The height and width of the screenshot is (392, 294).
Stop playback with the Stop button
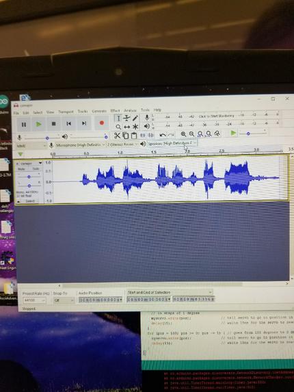click(x=53, y=124)
